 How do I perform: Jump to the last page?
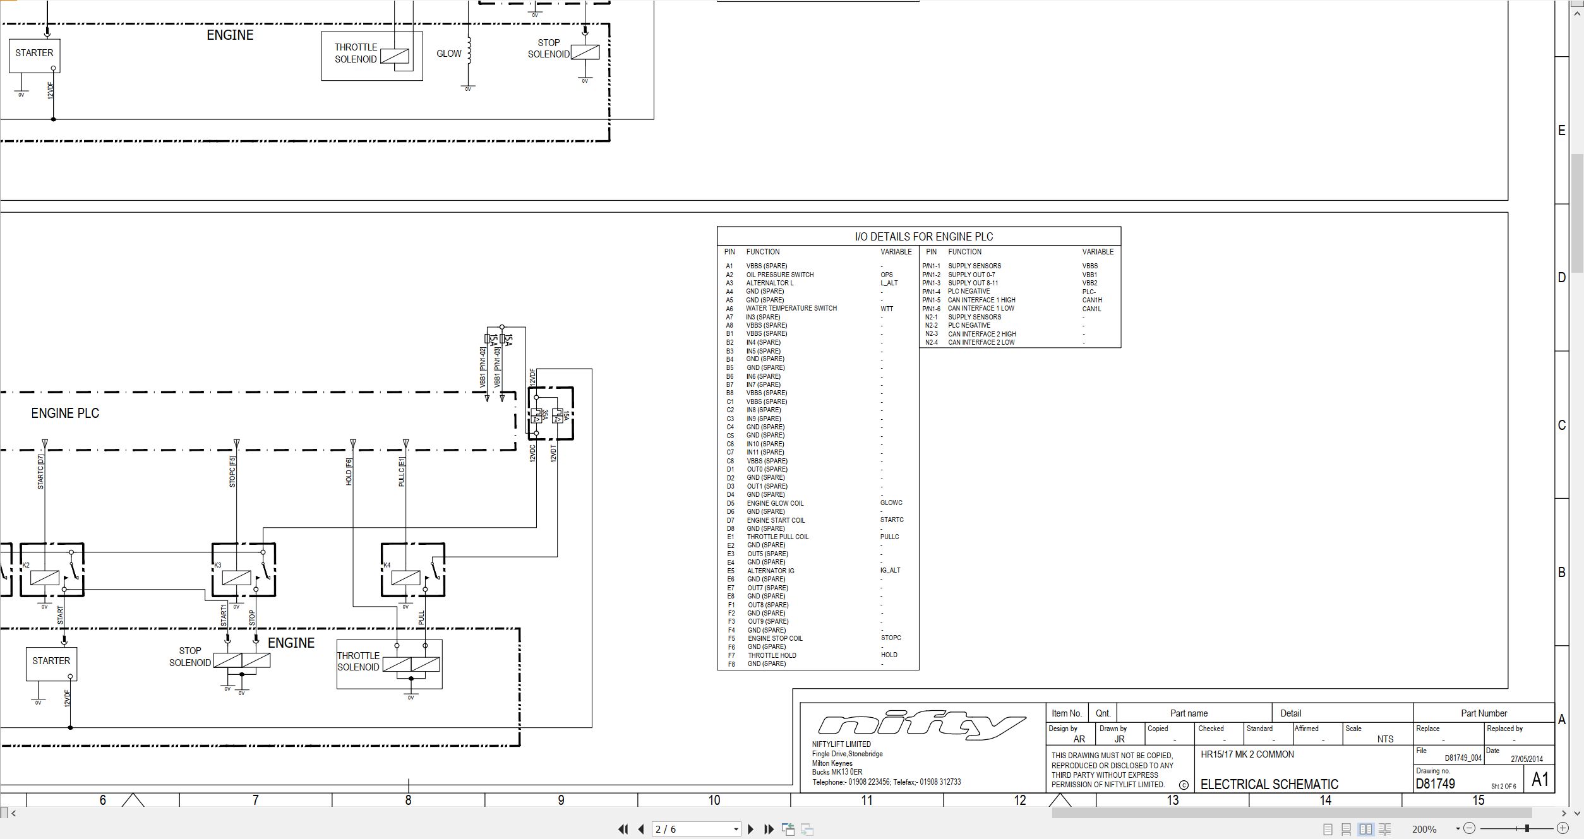click(769, 829)
